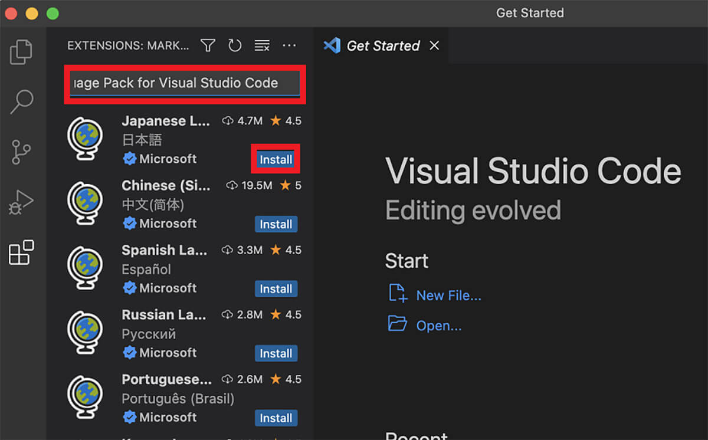Open Run and Debug view
The image size is (708, 440).
pos(21,203)
